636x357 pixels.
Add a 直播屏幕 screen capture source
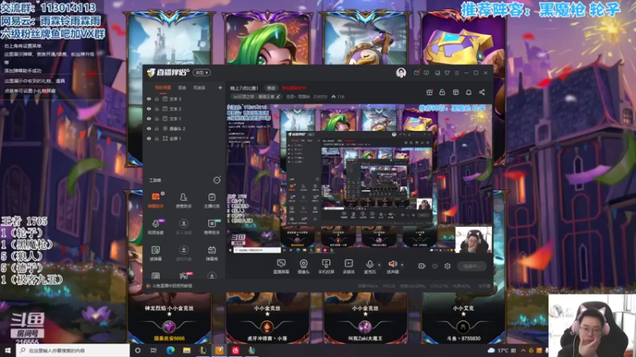281,267
